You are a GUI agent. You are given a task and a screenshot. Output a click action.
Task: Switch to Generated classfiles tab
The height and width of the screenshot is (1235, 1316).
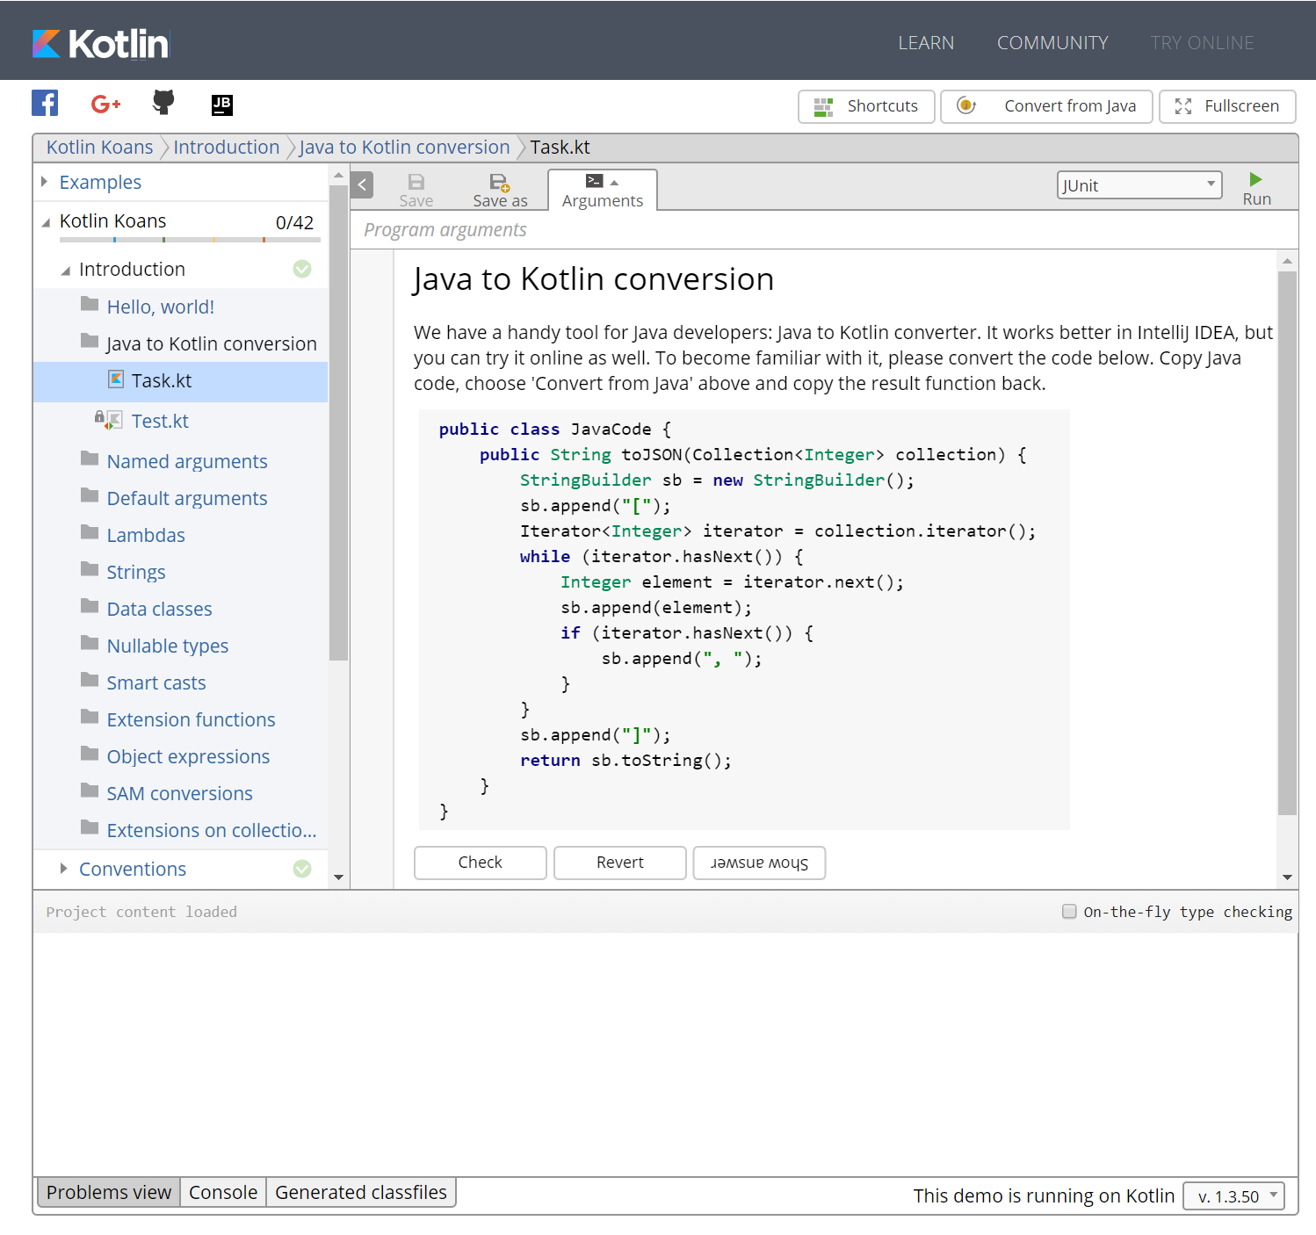(361, 1192)
